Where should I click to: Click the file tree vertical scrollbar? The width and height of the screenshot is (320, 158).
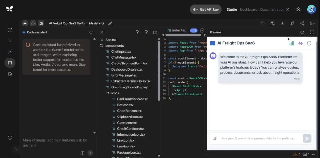coord(159,71)
